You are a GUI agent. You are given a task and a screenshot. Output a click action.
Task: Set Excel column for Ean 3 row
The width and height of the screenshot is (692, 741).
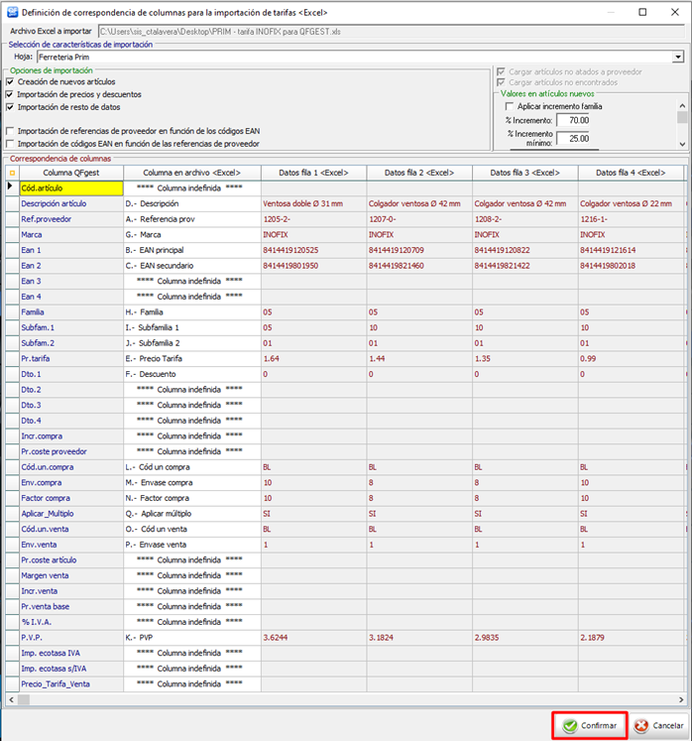point(192,281)
